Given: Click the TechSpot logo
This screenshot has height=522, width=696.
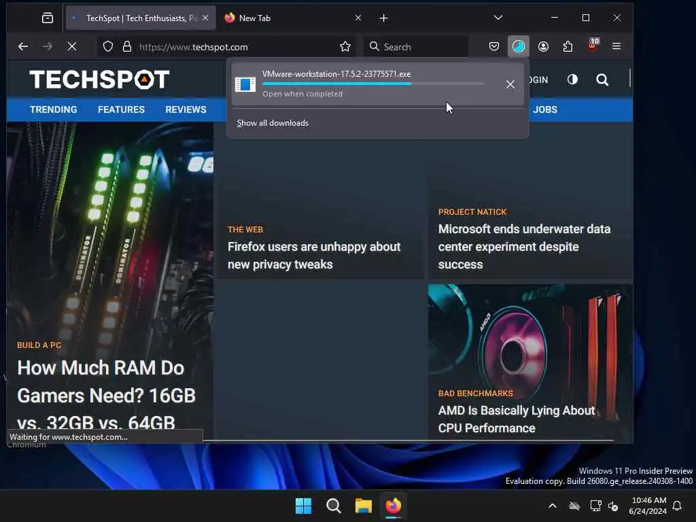Looking at the screenshot, I should pos(99,80).
